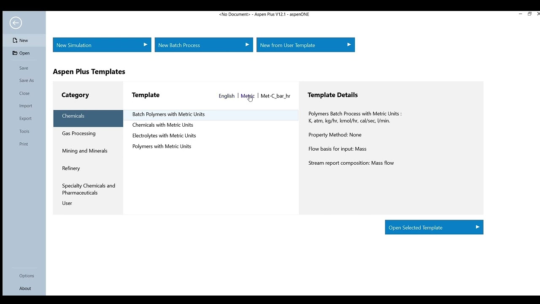The width and height of the screenshot is (540, 304).
Task: Create a New Batch Process
Action: pyautogui.click(x=204, y=45)
